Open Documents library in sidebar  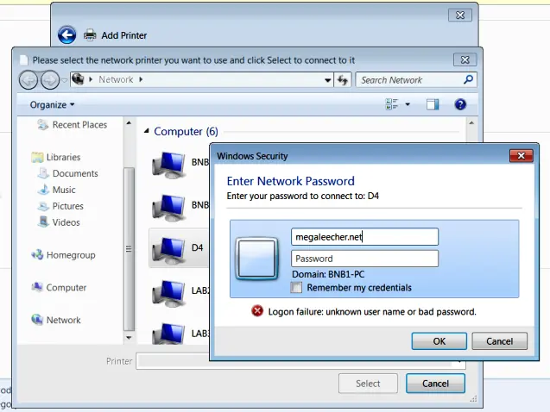tap(75, 173)
